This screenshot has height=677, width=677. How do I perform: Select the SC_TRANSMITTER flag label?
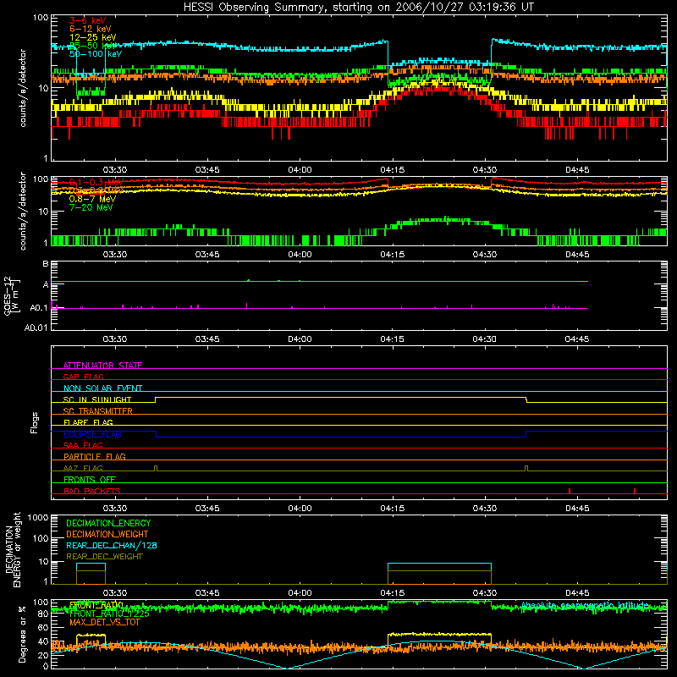[x=98, y=411]
